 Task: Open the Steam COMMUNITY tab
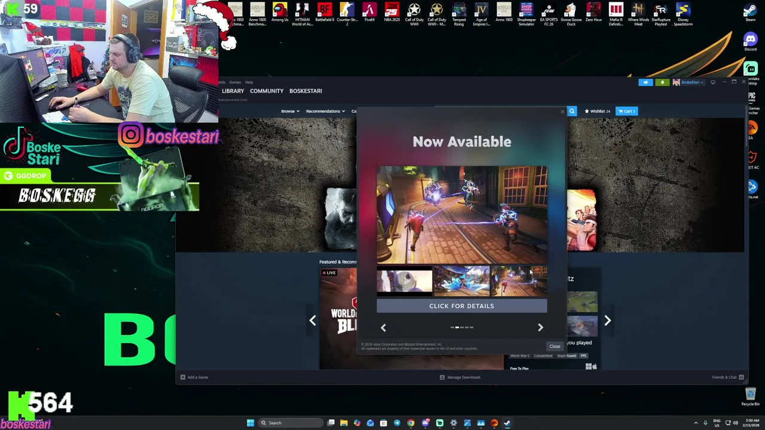[267, 91]
